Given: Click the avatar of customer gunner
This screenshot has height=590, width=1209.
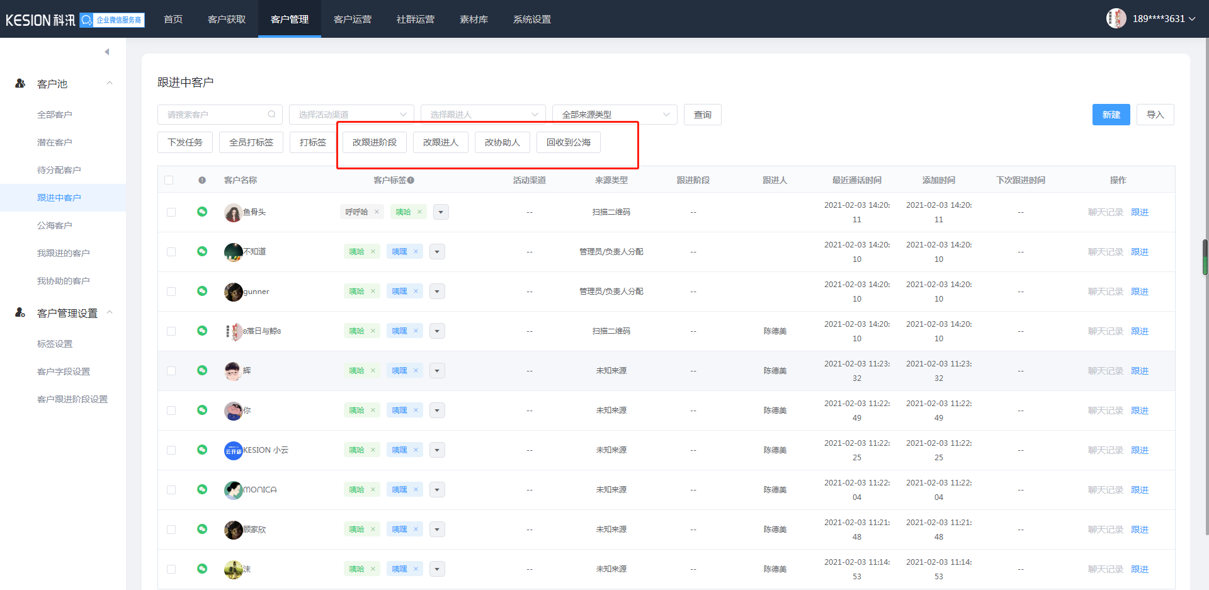Looking at the screenshot, I should pyautogui.click(x=233, y=292).
